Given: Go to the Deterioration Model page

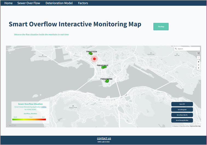Looking at the screenshot, I should click(59, 3).
